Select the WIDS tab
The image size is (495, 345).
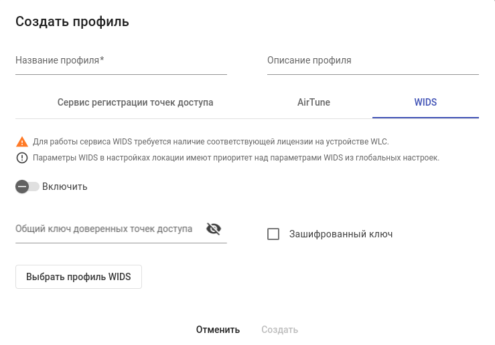pyautogui.click(x=425, y=102)
